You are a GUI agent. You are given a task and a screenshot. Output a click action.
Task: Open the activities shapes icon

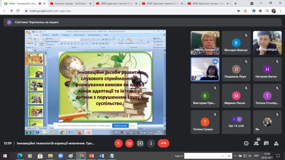pos(276,143)
